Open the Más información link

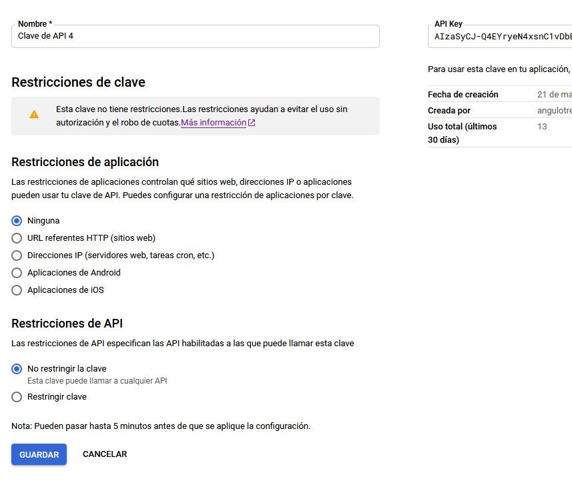[x=214, y=123]
